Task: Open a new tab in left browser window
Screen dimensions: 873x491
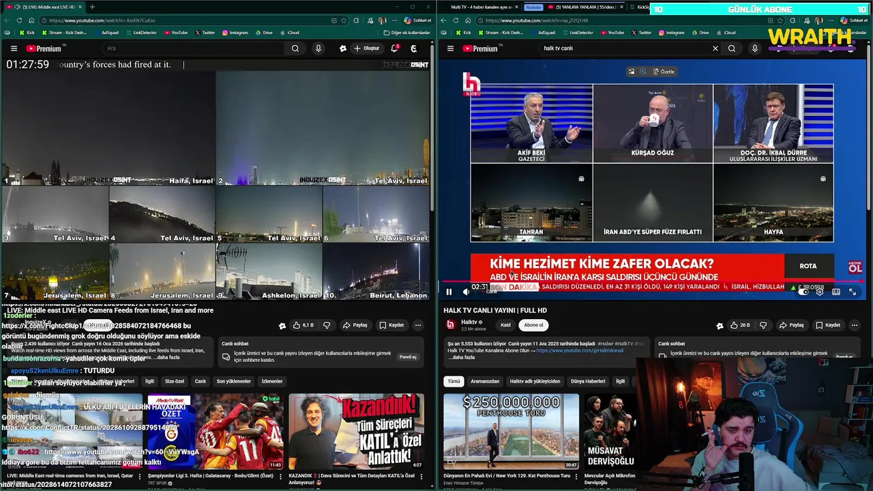Action: (x=92, y=7)
